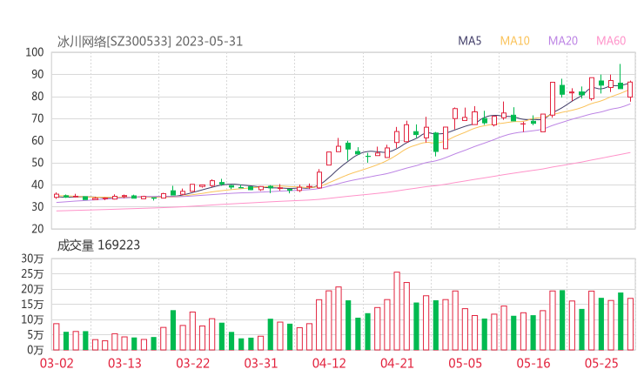
Task: Click the 05-16 date axis label
Action: coord(533,363)
